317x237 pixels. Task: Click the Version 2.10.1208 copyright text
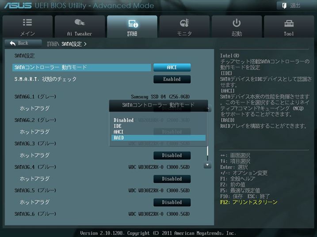point(158,233)
